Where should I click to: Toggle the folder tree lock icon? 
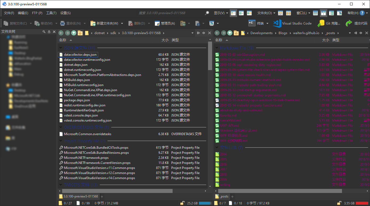(49, 32)
